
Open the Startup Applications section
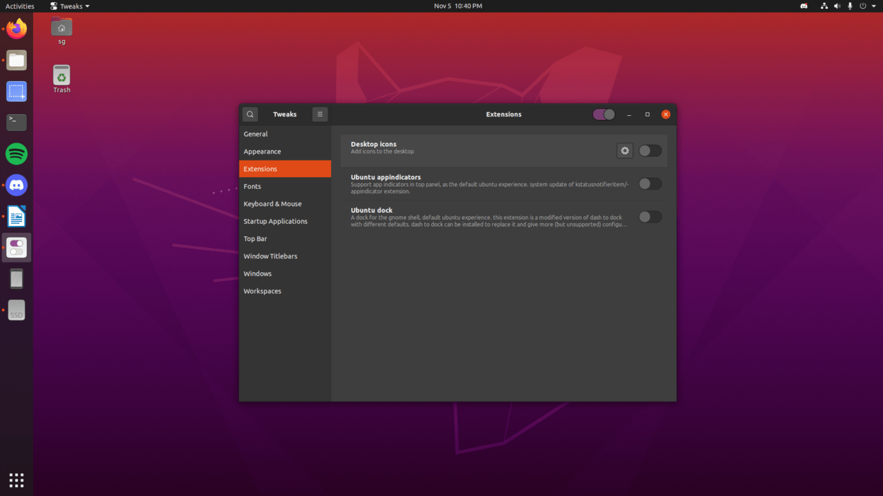(x=286, y=221)
